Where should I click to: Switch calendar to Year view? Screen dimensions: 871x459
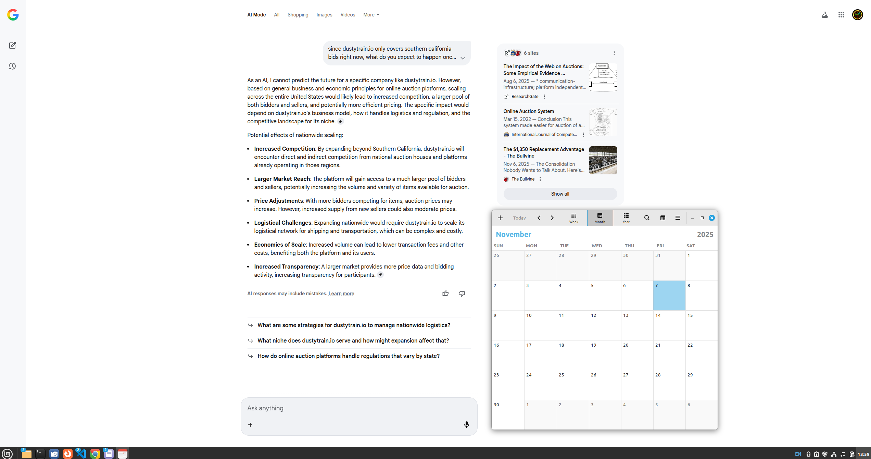click(x=626, y=218)
